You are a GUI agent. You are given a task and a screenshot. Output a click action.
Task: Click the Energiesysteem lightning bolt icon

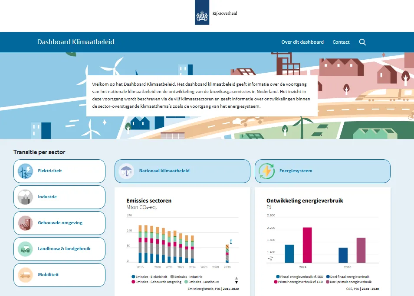pos(267,171)
